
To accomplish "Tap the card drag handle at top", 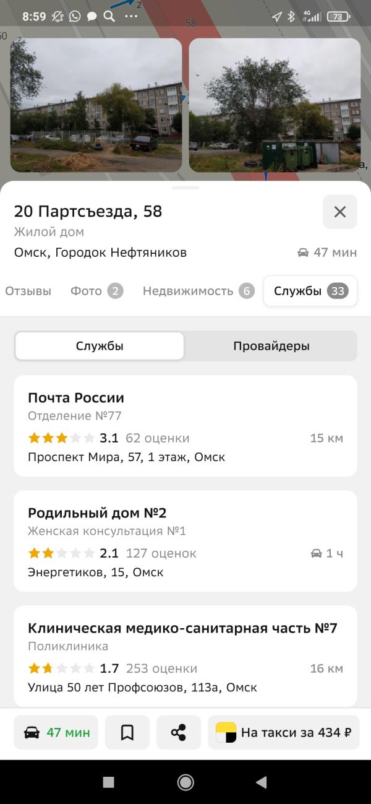I will 185,188.
